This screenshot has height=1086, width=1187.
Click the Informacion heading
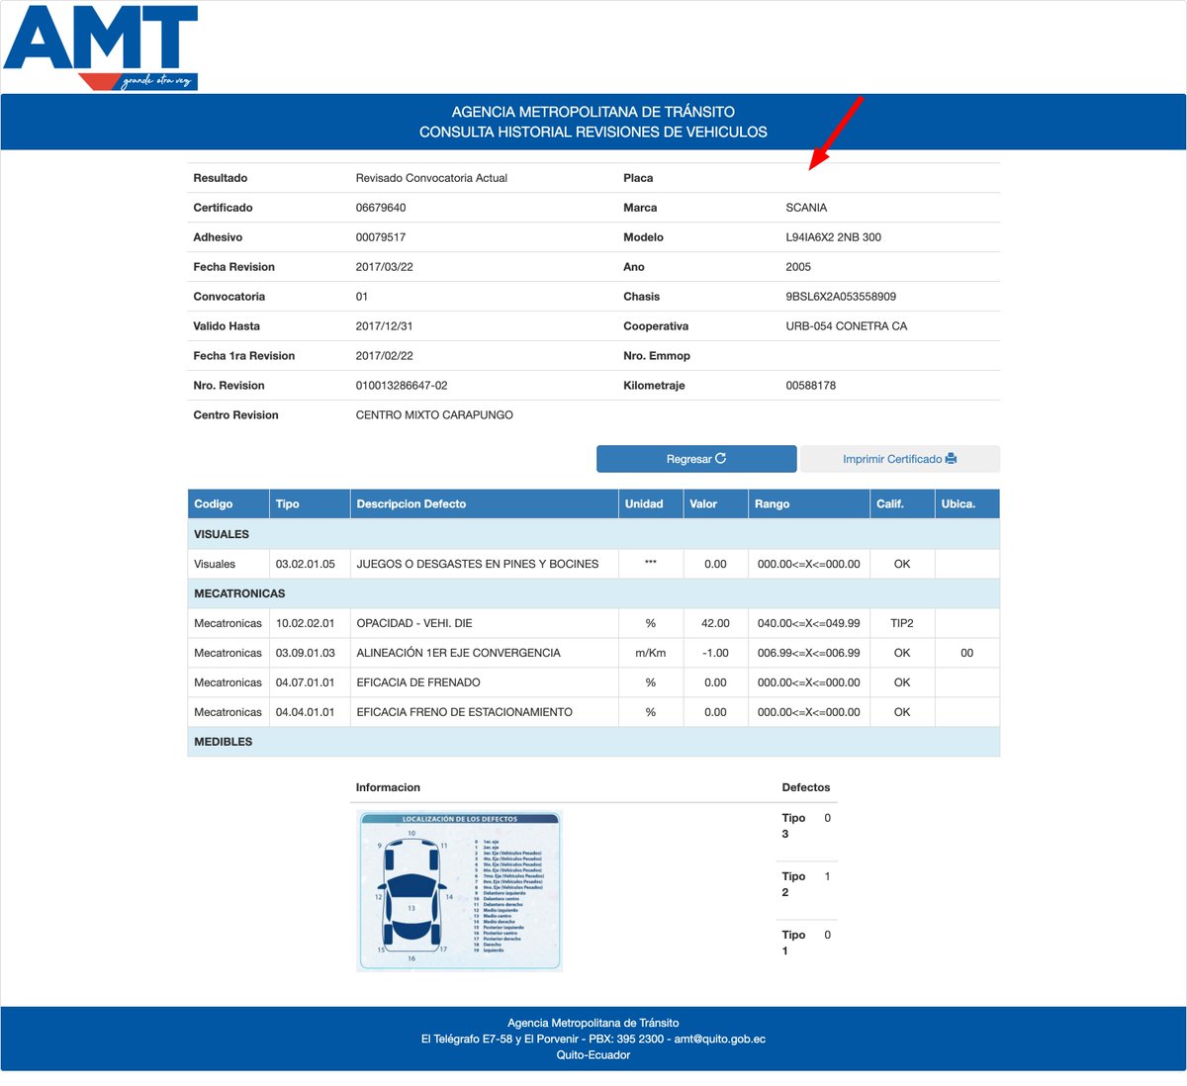pos(388,787)
